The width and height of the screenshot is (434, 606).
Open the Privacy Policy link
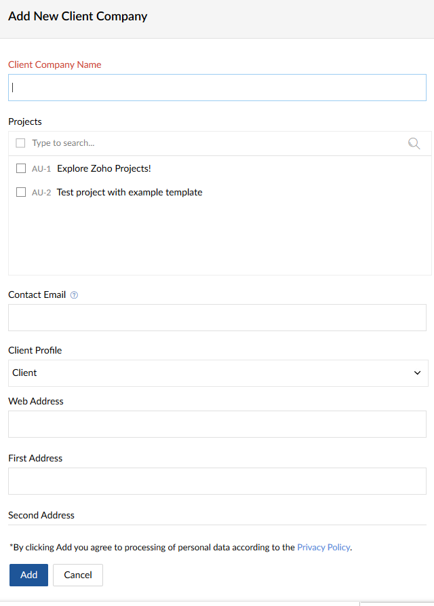pos(323,547)
